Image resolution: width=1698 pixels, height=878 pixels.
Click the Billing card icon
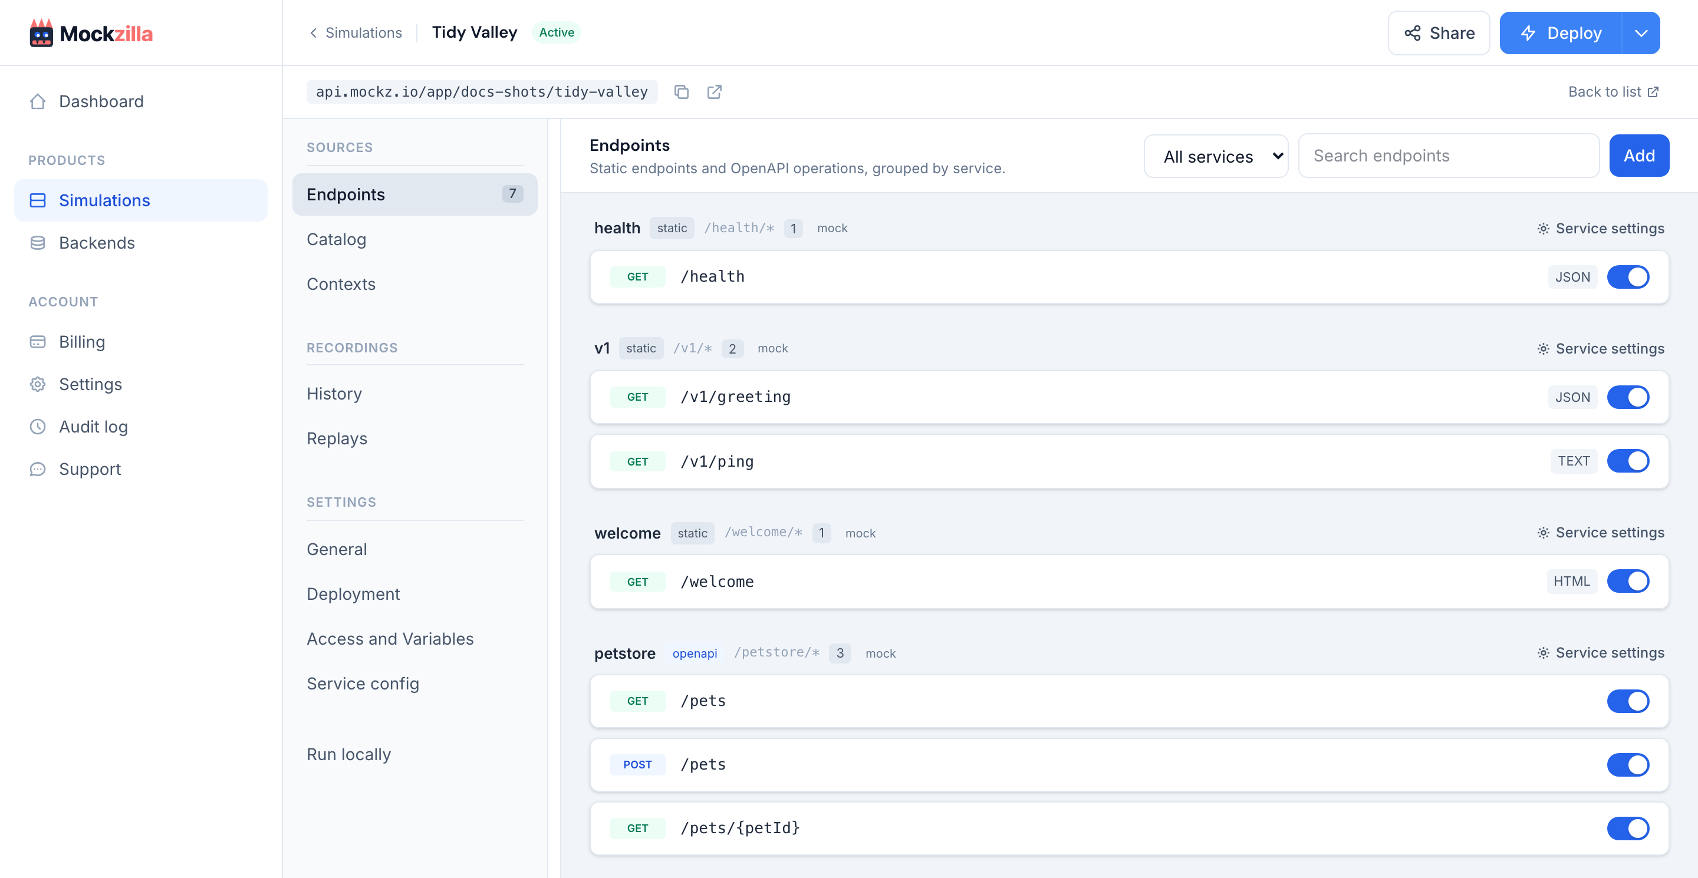(x=38, y=342)
